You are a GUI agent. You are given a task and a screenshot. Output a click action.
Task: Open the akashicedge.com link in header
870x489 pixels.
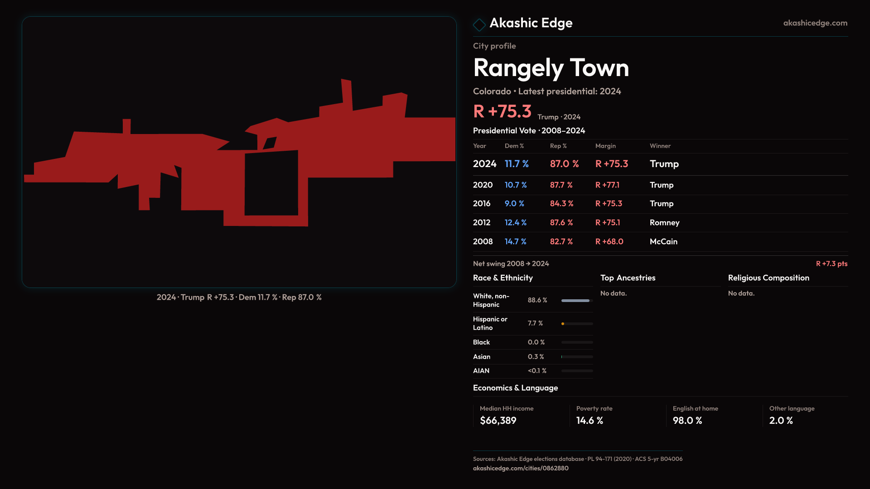tap(815, 23)
